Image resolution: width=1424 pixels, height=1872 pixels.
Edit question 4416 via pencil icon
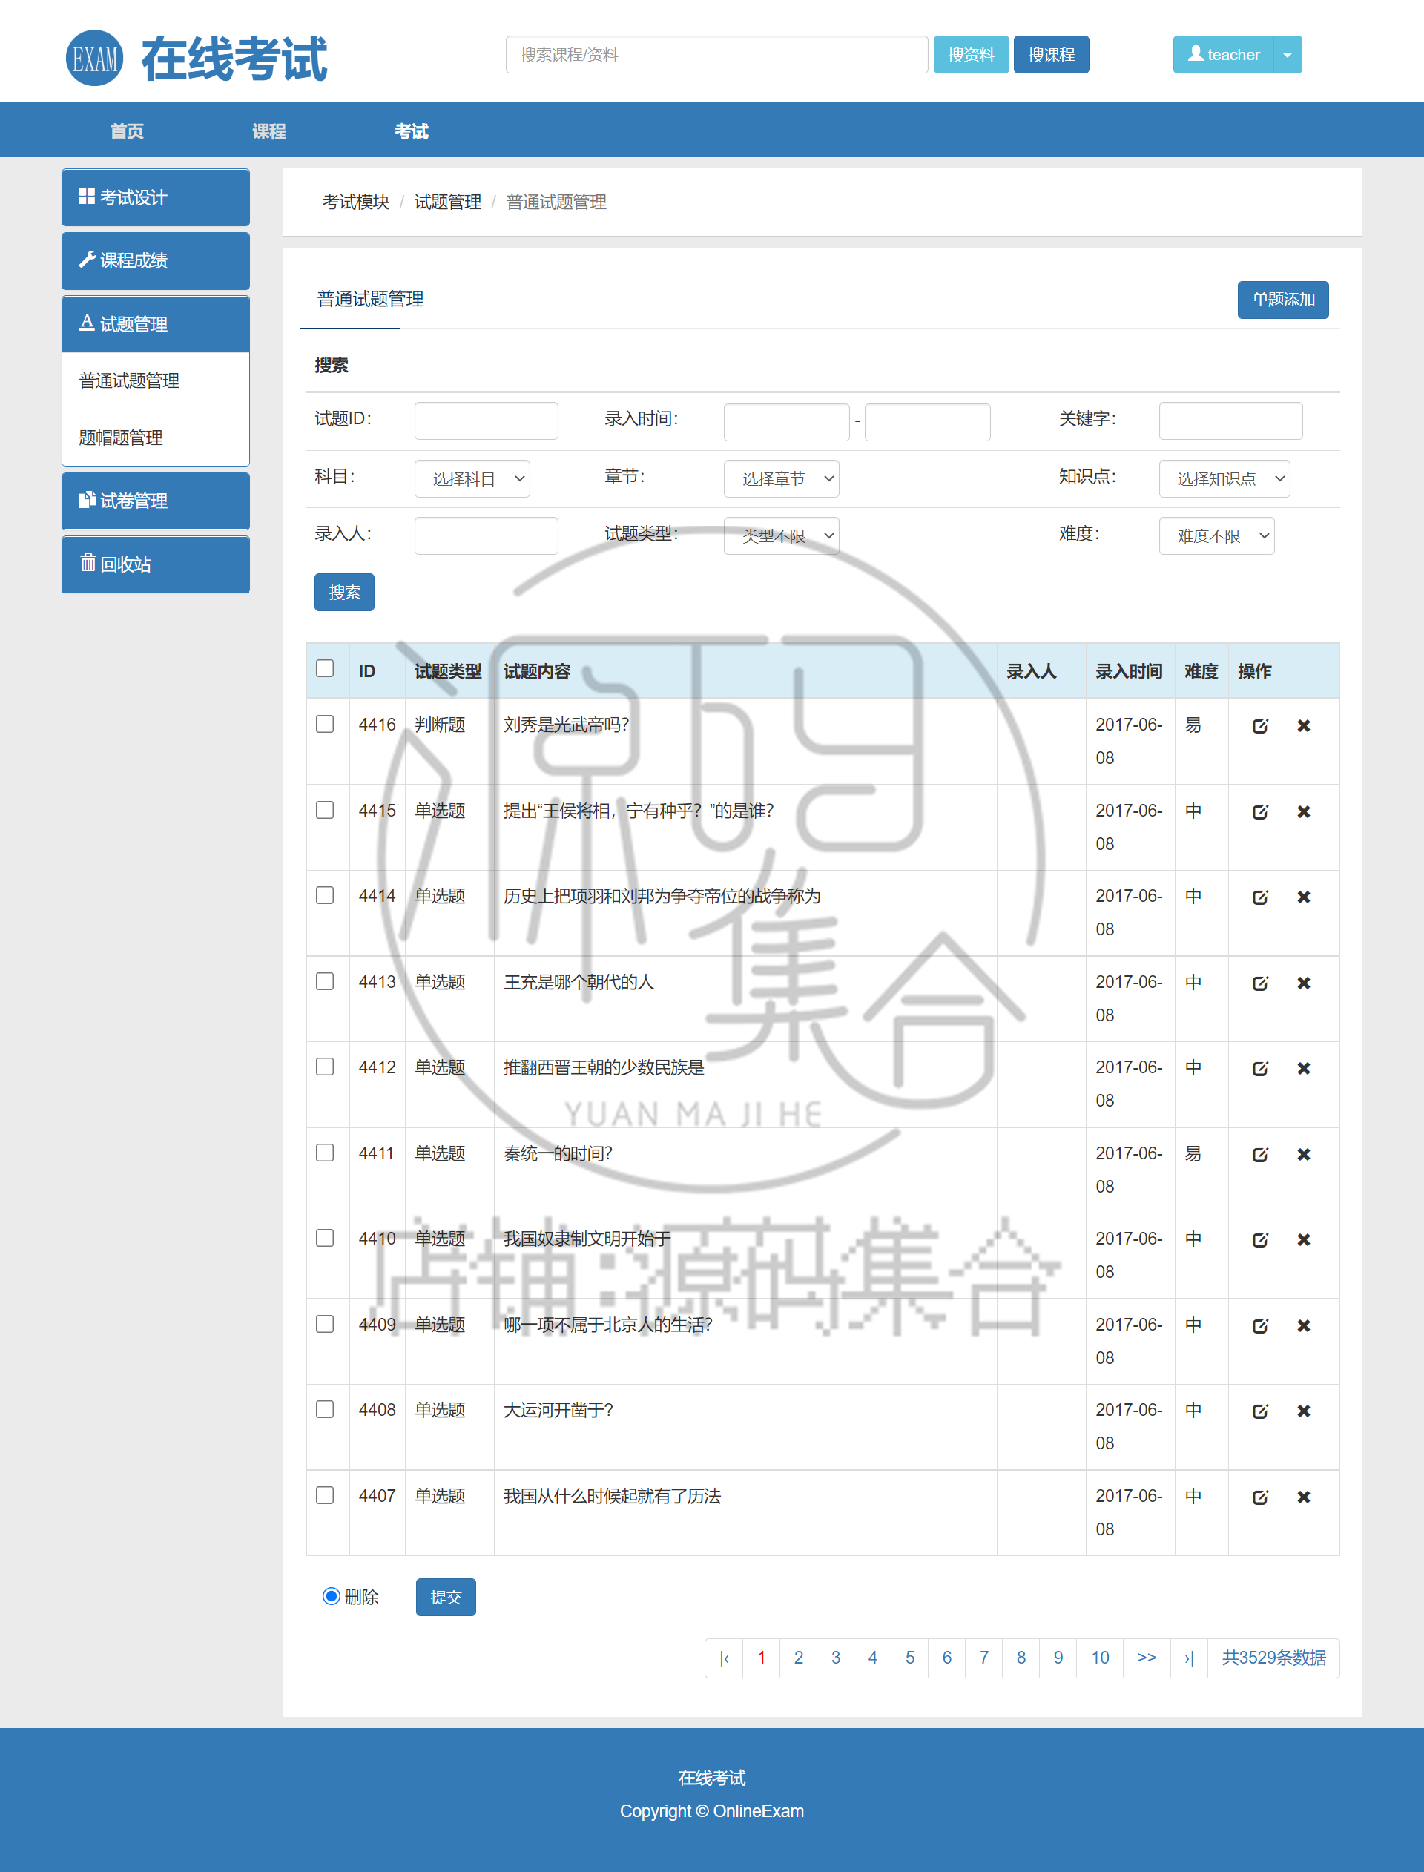(1260, 725)
